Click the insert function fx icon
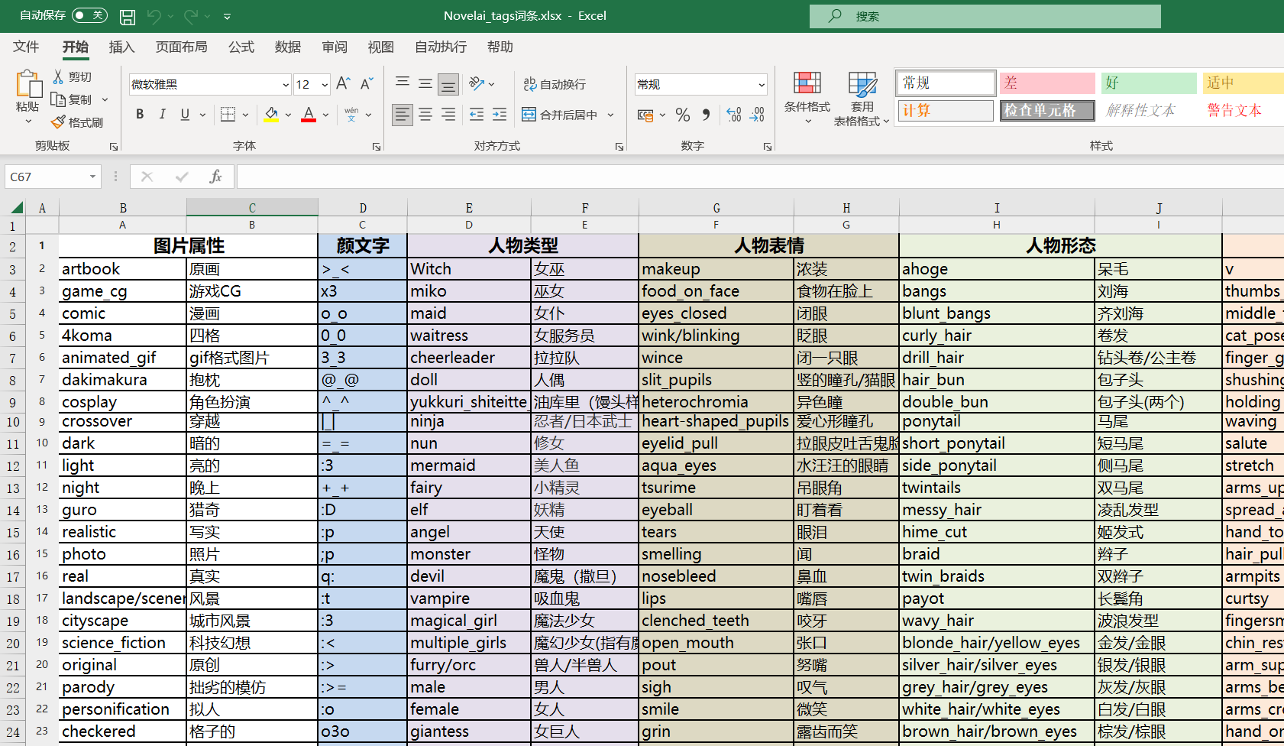The image size is (1284, 746). tap(215, 177)
